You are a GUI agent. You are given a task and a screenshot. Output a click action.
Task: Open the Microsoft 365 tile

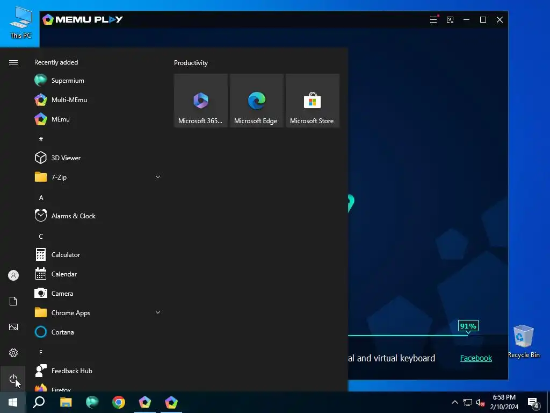[x=201, y=101]
